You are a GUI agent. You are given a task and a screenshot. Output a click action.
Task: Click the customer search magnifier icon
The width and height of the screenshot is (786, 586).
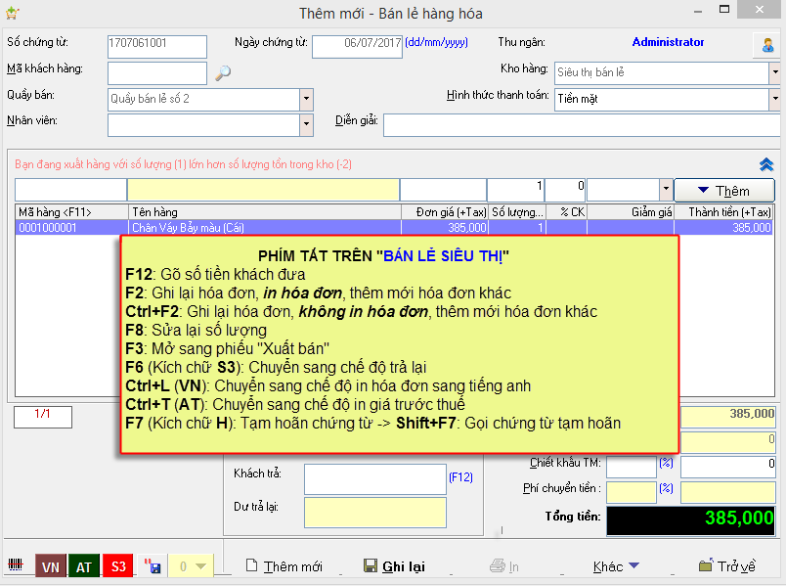pos(223,72)
